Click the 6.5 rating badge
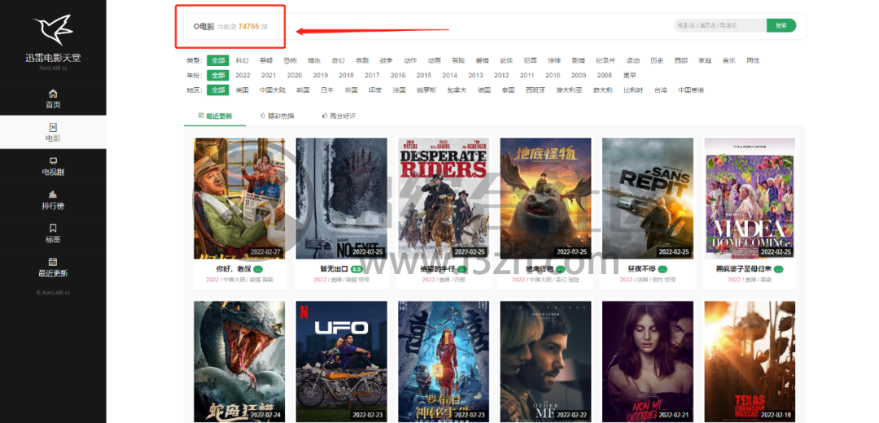The width and height of the screenshot is (879, 423). click(x=356, y=269)
